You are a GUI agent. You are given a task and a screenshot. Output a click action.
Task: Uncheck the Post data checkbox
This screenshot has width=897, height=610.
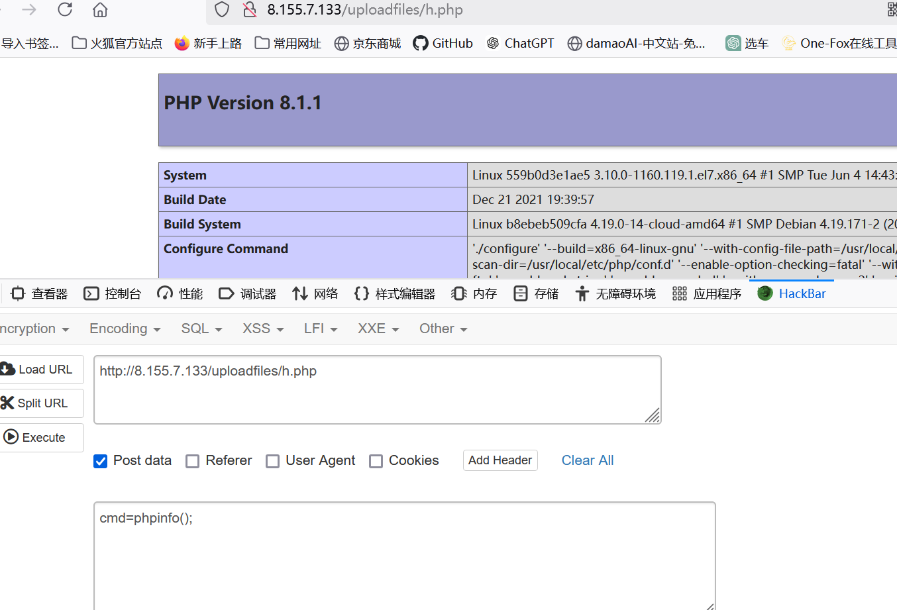pyautogui.click(x=100, y=461)
